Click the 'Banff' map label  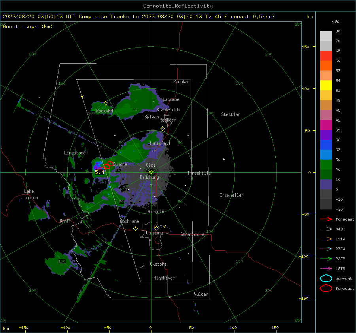click(x=65, y=221)
